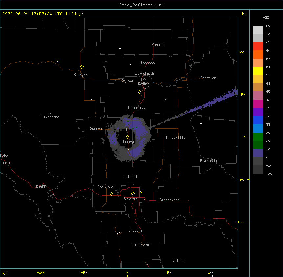Click the Olds town label

[127, 130]
